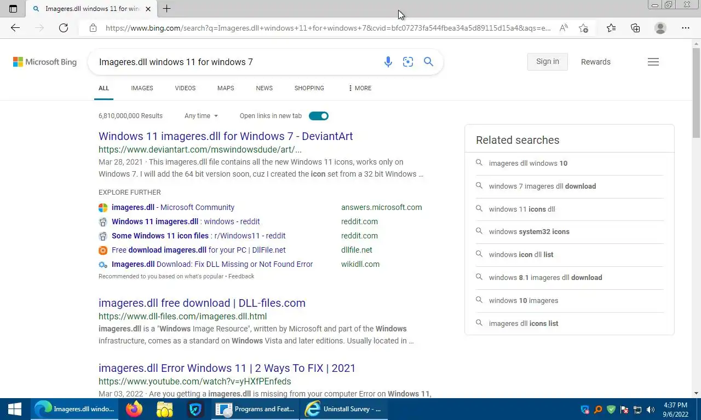The width and height of the screenshot is (701, 420).
Task: Click the page vertical scrollbar thumb
Action: click(x=696, y=93)
